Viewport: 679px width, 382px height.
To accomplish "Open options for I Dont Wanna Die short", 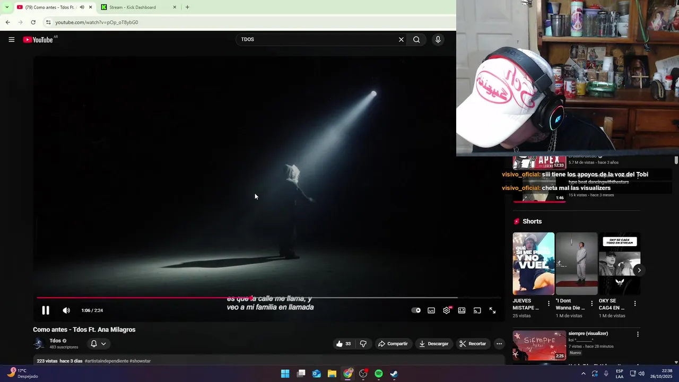I will 592,304.
